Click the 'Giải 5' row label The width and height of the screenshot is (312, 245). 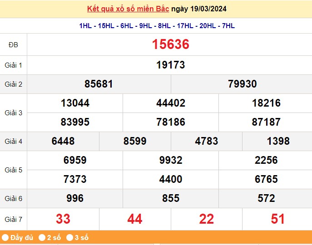coord(13,170)
